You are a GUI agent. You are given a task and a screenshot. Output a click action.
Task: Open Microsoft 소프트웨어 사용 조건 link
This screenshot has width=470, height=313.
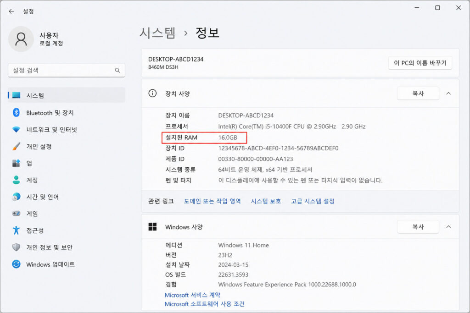pyautogui.click(x=204, y=304)
